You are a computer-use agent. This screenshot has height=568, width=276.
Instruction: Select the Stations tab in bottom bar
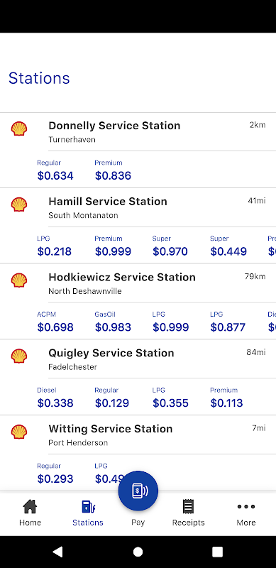(88, 513)
